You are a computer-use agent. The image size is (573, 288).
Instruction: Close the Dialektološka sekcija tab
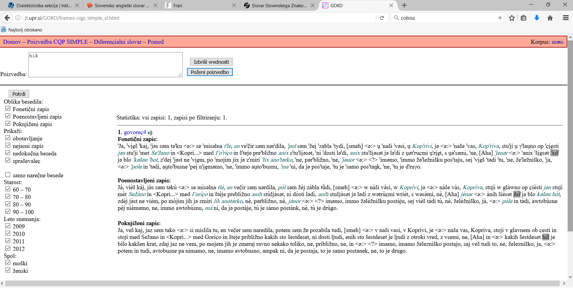pos(77,5)
